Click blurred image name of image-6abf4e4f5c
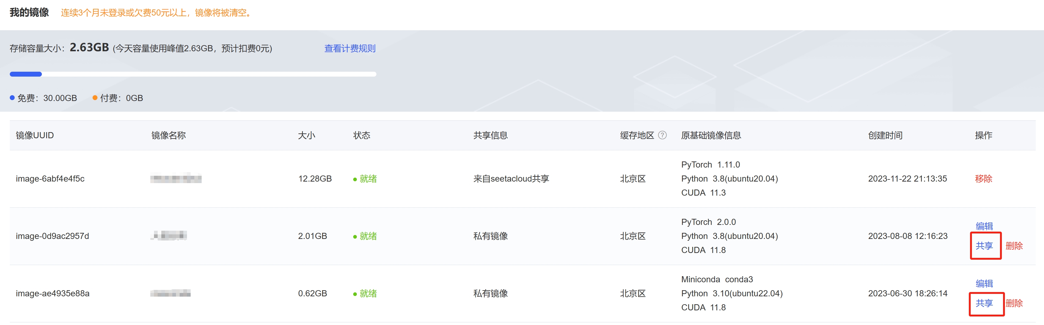The image size is (1044, 325). coord(176,178)
